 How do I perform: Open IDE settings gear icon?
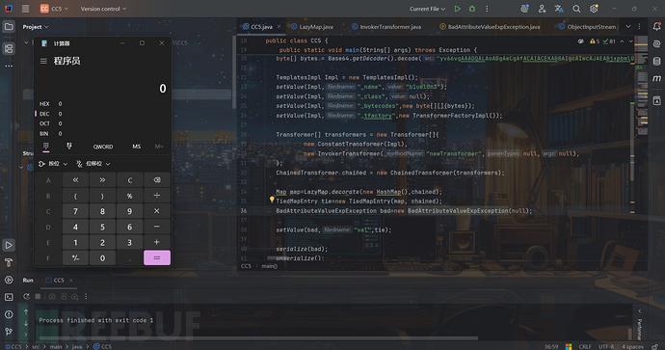(x=594, y=9)
